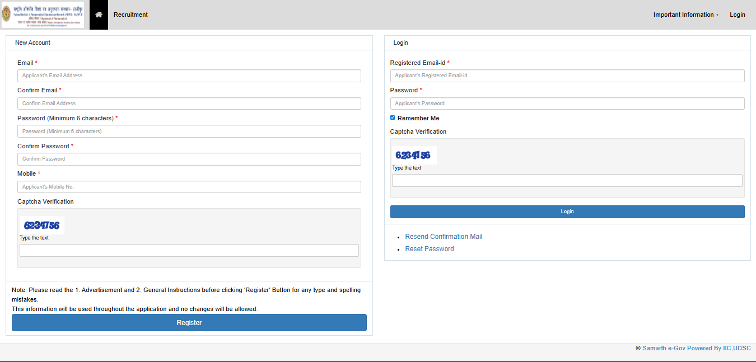Screen dimensions: 756x362
Task: Click the Confirm Password input field
Action: 189,159
